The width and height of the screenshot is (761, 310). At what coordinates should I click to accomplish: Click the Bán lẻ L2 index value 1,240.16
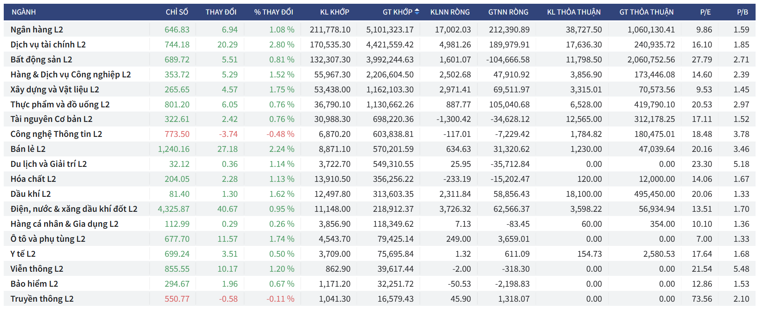[x=173, y=149]
